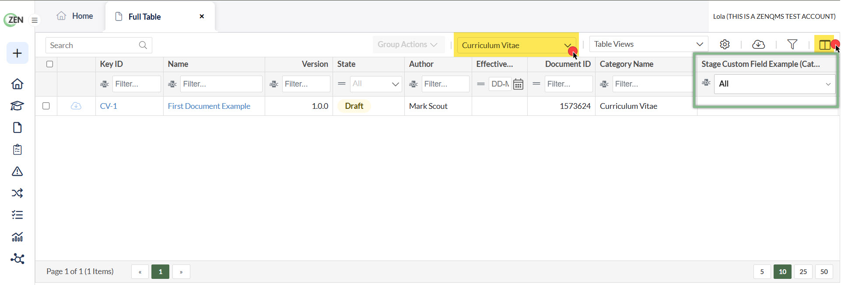Open the checklist tasks icon
This screenshot has height=285, width=841.
(x=18, y=215)
